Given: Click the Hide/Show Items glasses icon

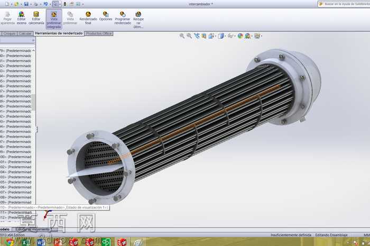Looking at the screenshot, I should click(230, 36).
